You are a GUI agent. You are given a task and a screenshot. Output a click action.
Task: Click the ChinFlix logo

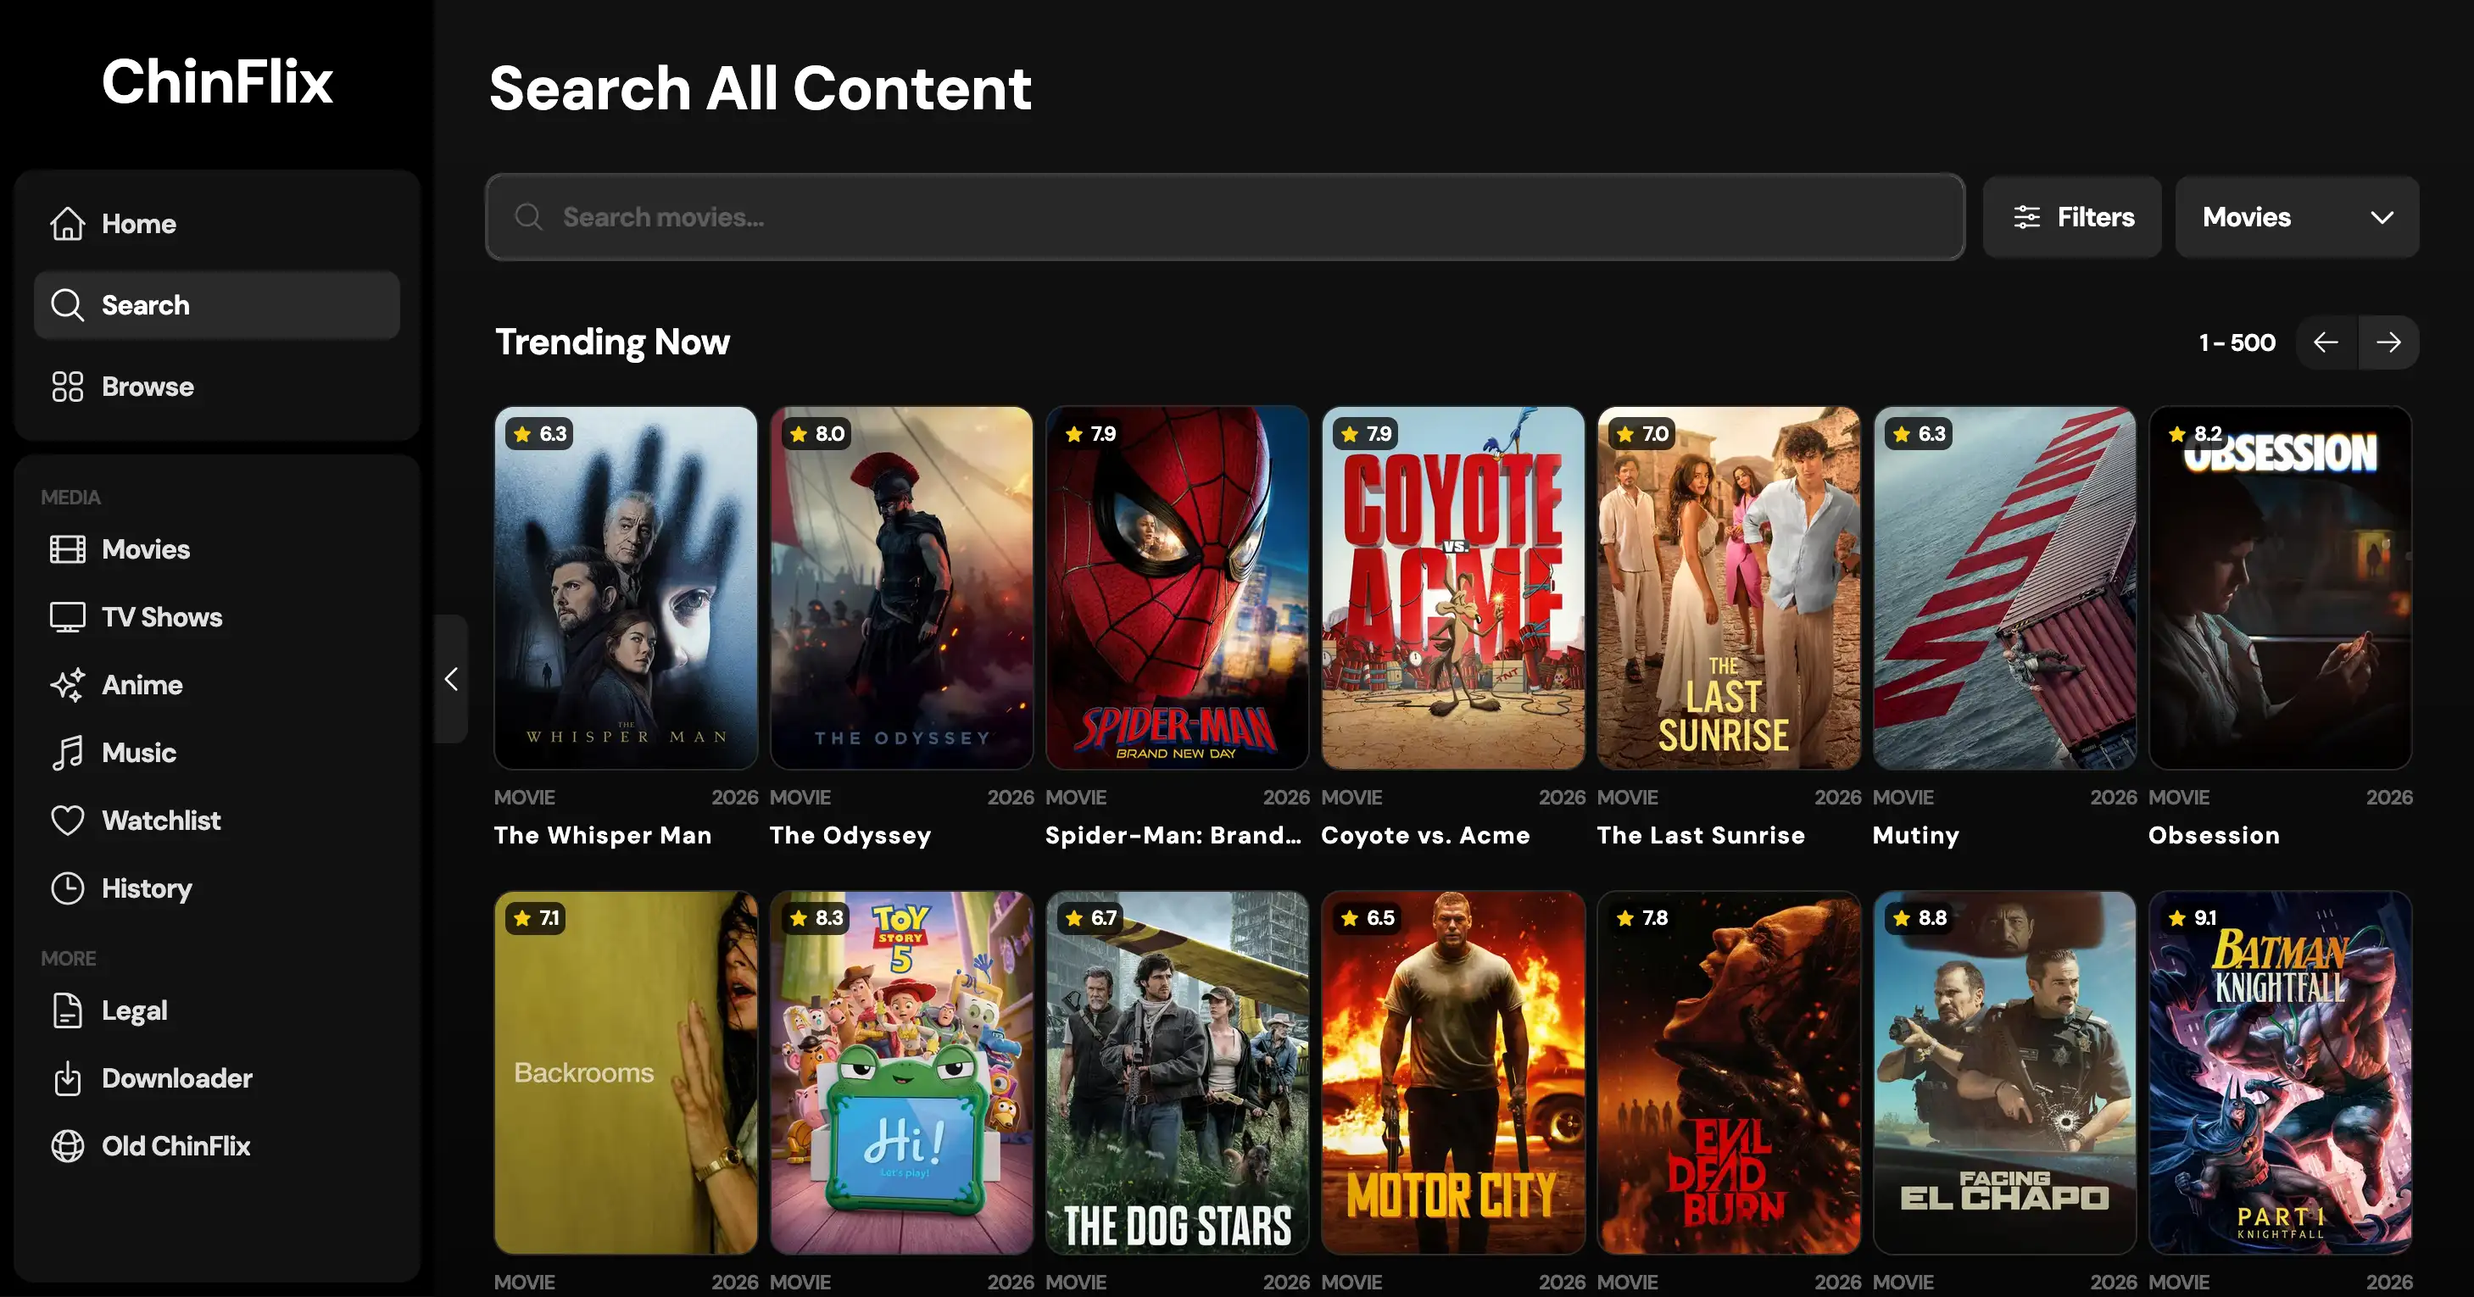pos(217,81)
